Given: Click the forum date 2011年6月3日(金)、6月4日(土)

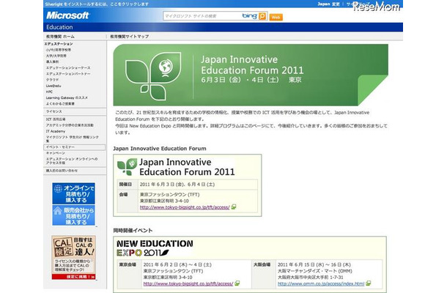Looking at the screenshot, I should tap(177, 185).
